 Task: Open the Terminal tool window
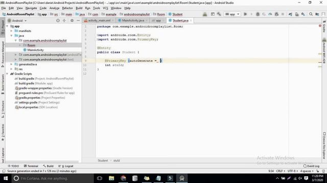coord(31,166)
